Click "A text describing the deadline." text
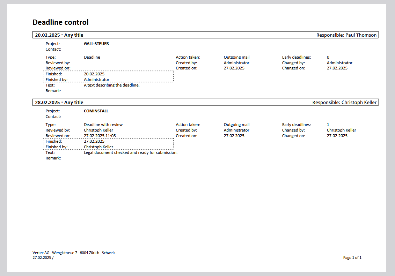 pyautogui.click(x=111, y=85)
